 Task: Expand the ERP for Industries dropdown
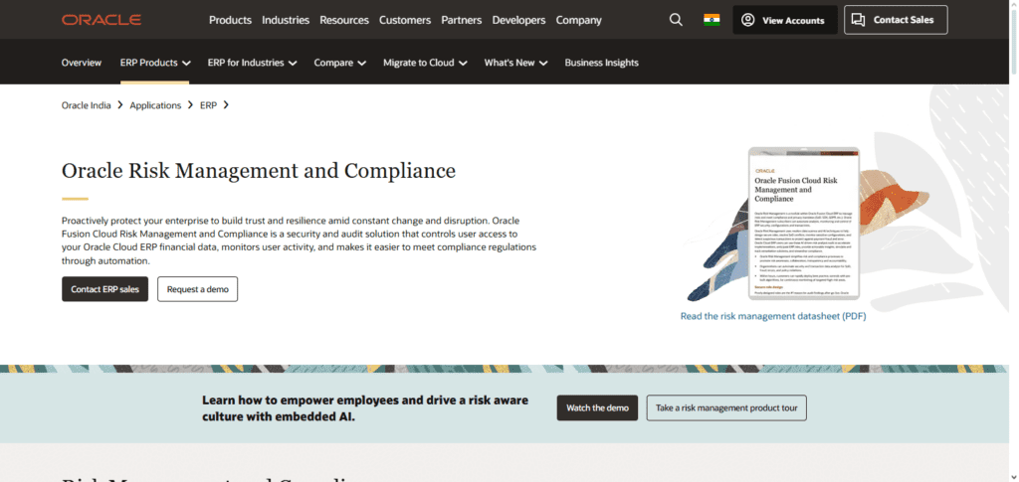pyautogui.click(x=252, y=63)
